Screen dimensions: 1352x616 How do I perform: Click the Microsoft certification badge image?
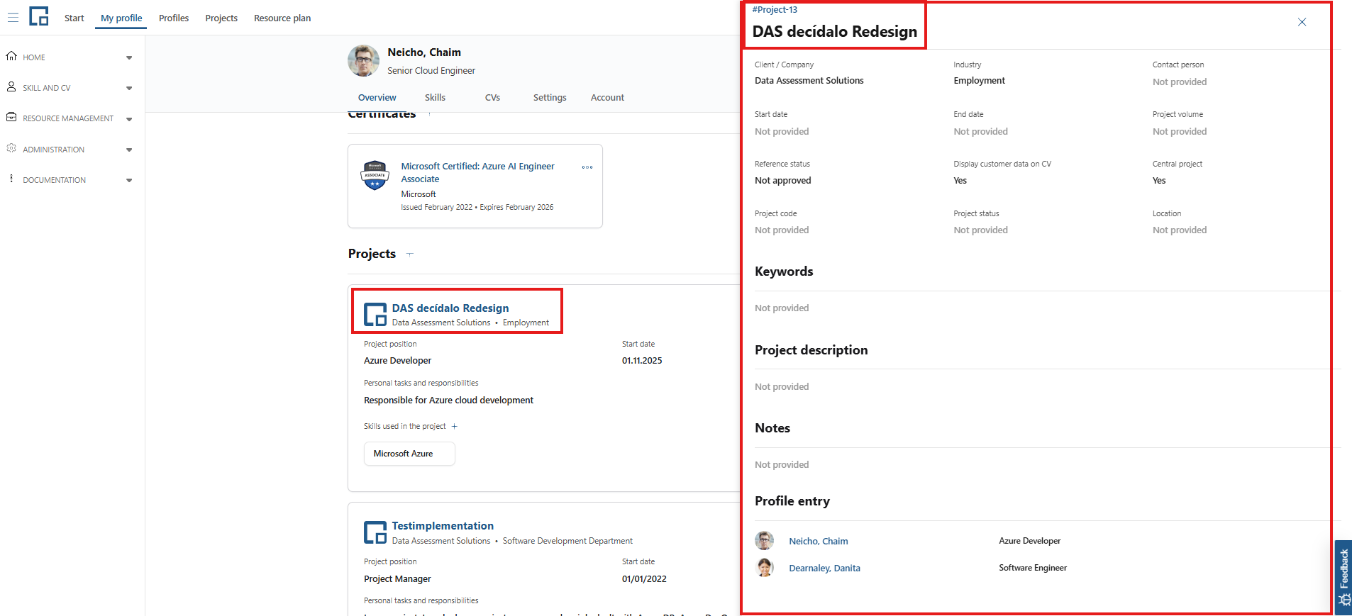[x=375, y=175]
